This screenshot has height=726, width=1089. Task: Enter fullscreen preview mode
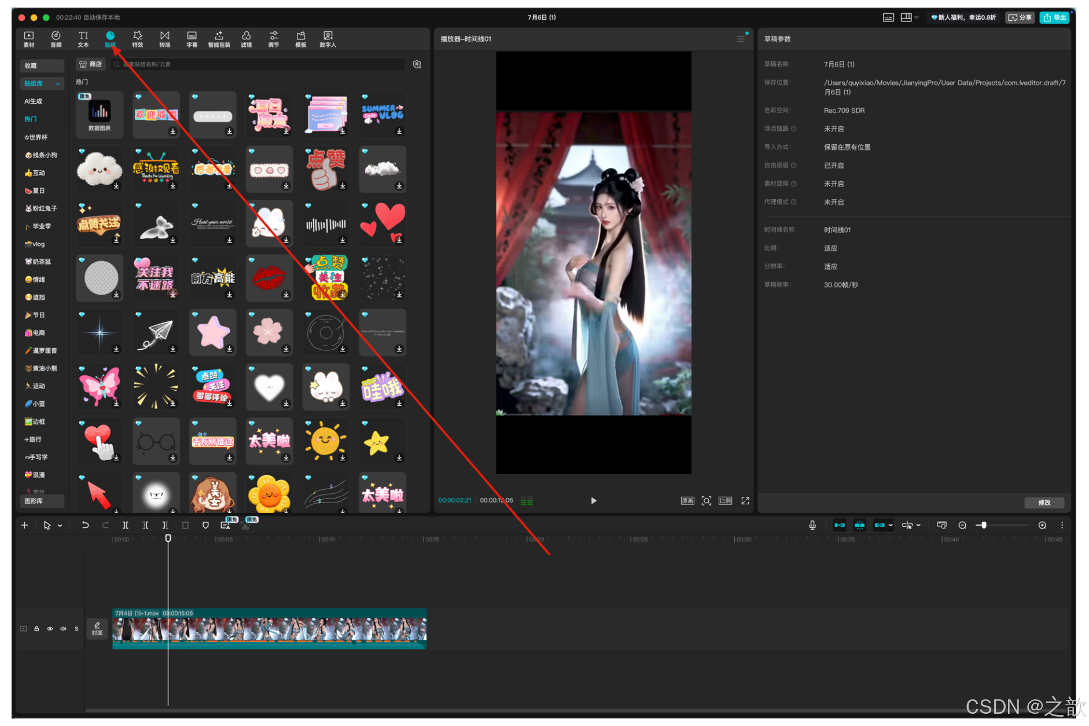pyautogui.click(x=745, y=501)
